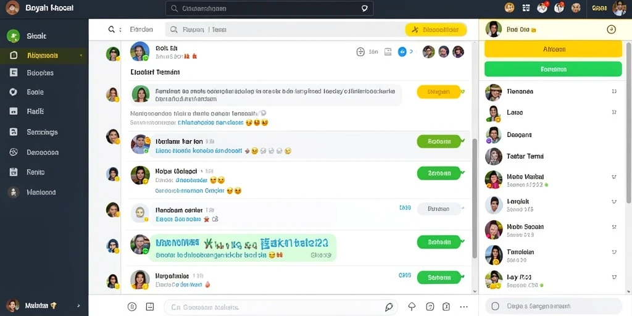Focus the search field below the contacts list
Viewport: 632px width, 316px height.
[x=554, y=306]
